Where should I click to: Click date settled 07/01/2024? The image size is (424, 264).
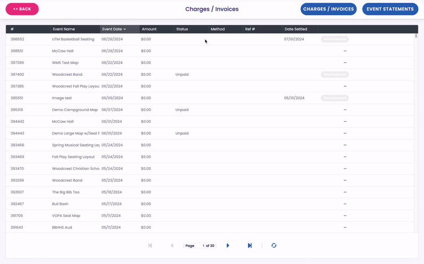click(x=294, y=39)
